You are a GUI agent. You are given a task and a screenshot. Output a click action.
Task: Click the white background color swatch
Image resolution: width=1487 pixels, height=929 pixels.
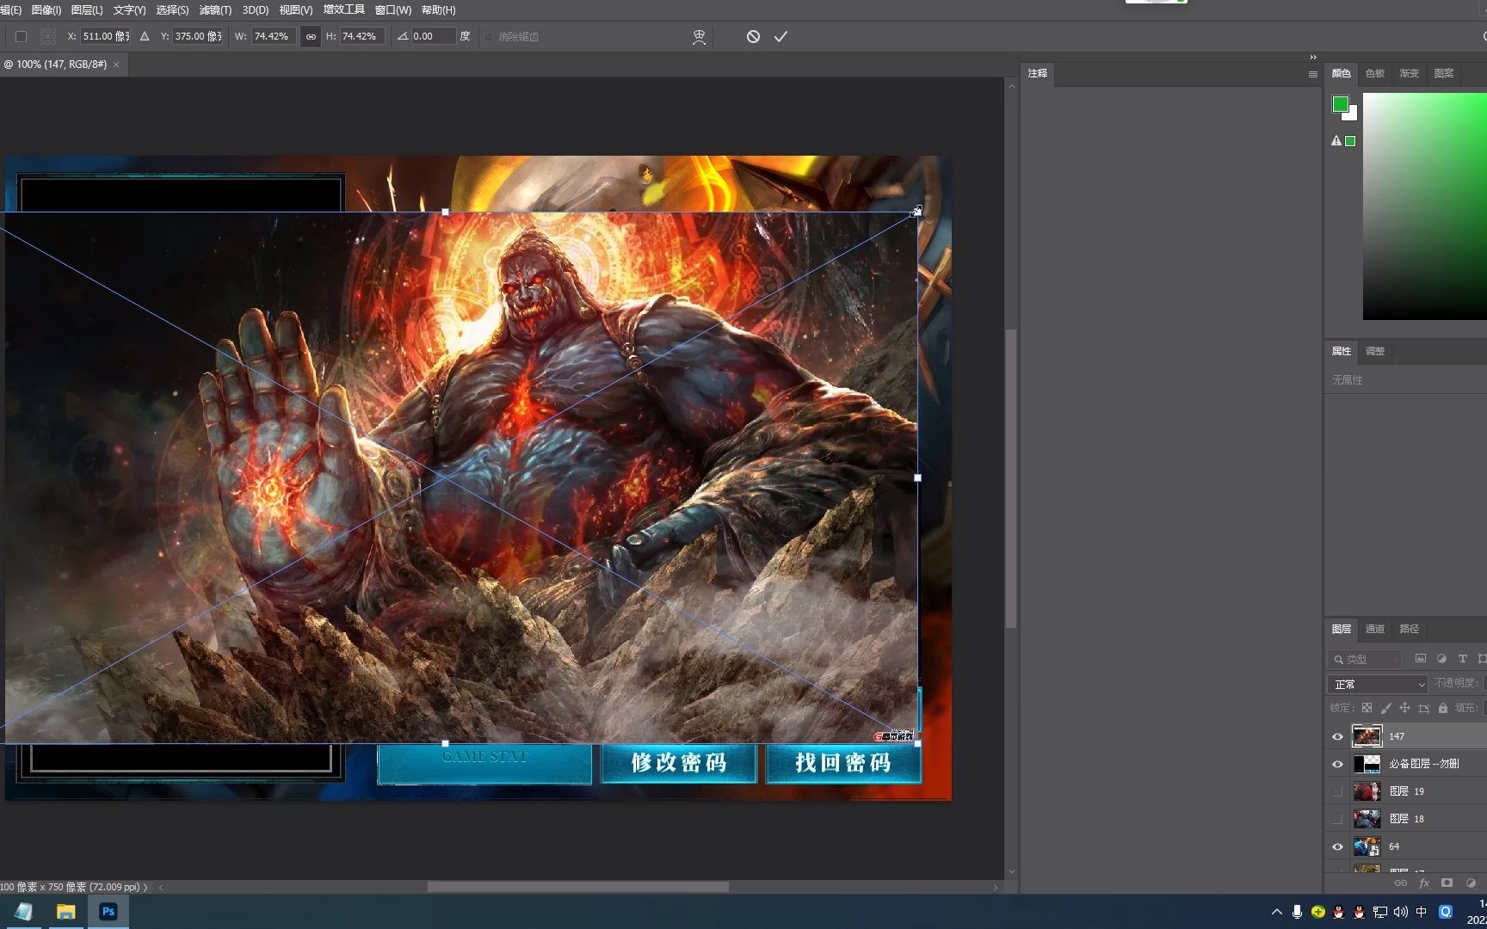[x=1352, y=114]
